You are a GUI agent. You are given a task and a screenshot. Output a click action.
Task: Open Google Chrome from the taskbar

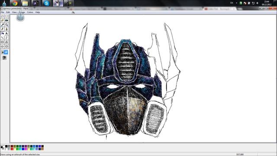15,3
